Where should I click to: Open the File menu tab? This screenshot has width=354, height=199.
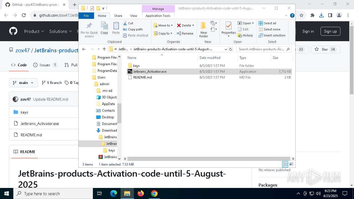click(86, 16)
